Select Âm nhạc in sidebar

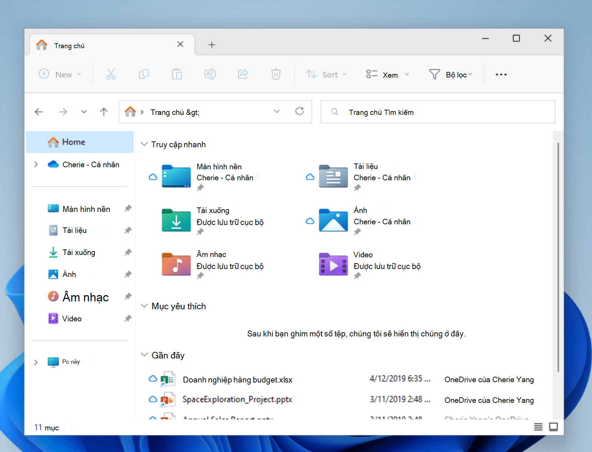pyautogui.click(x=78, y=297)
